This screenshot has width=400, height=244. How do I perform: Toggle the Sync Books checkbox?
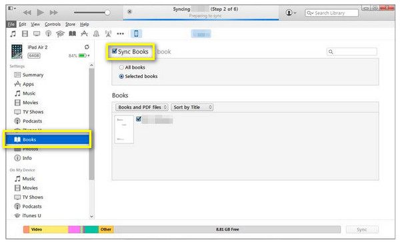tap(115, 51)
